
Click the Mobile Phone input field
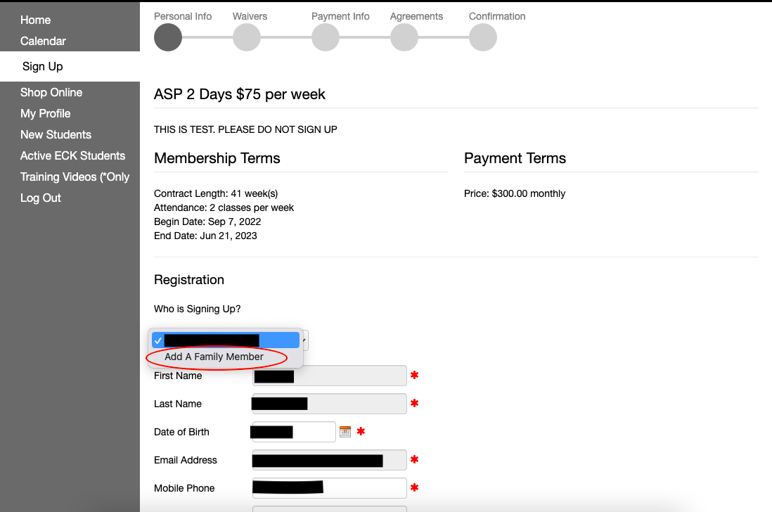pos(329,488)
